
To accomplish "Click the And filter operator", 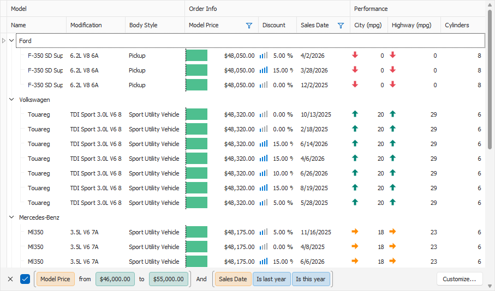I will point(201,279).
